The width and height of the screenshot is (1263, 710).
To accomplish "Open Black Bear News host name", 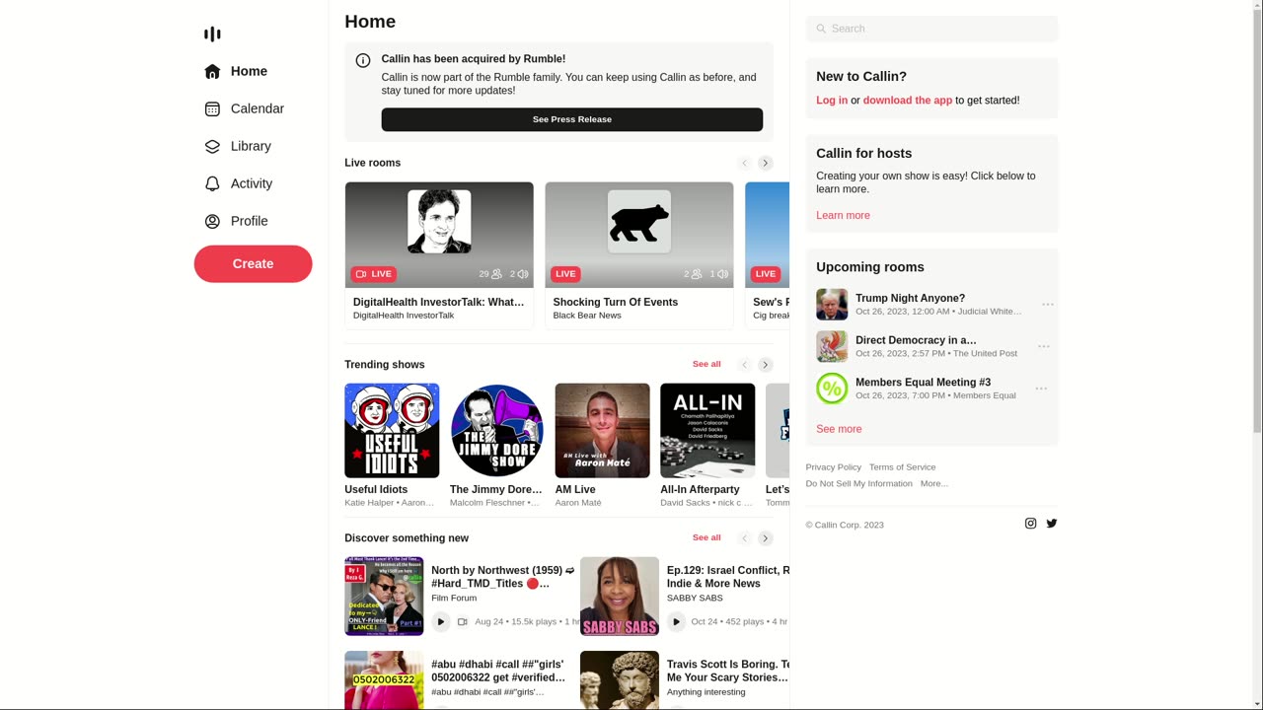I will (x=587, y=316).
